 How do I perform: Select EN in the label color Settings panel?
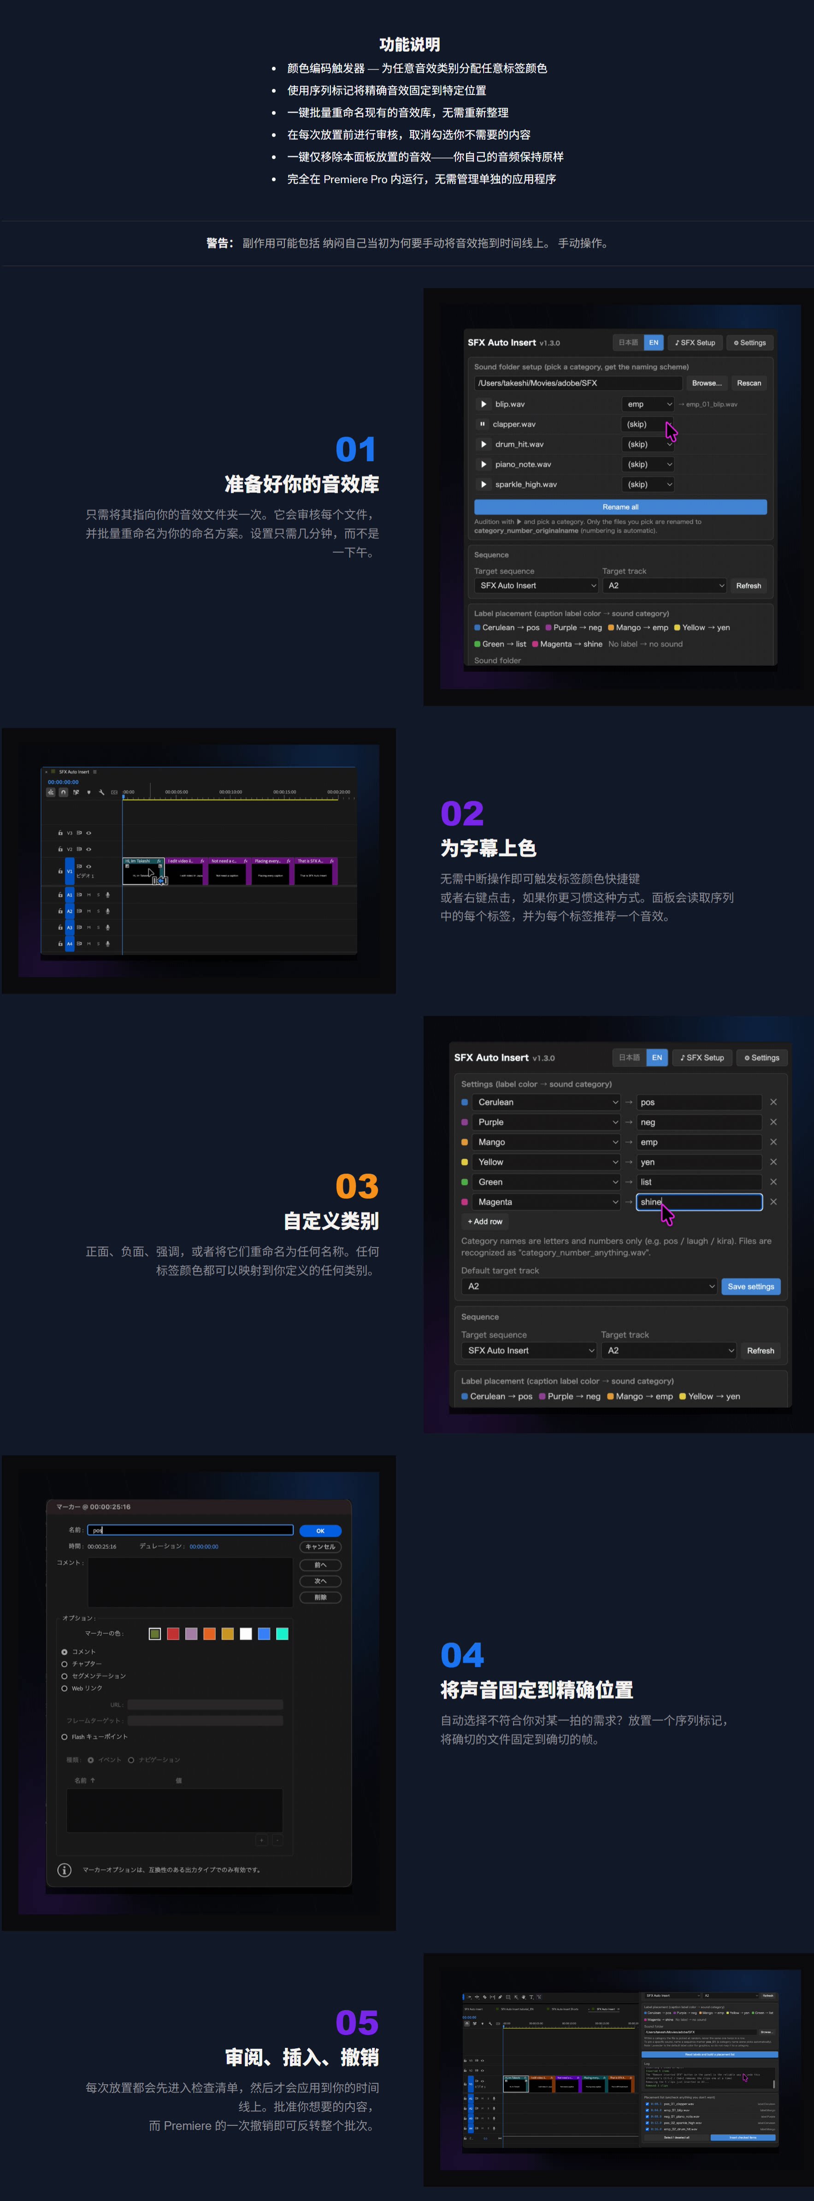coord(657,1058)
